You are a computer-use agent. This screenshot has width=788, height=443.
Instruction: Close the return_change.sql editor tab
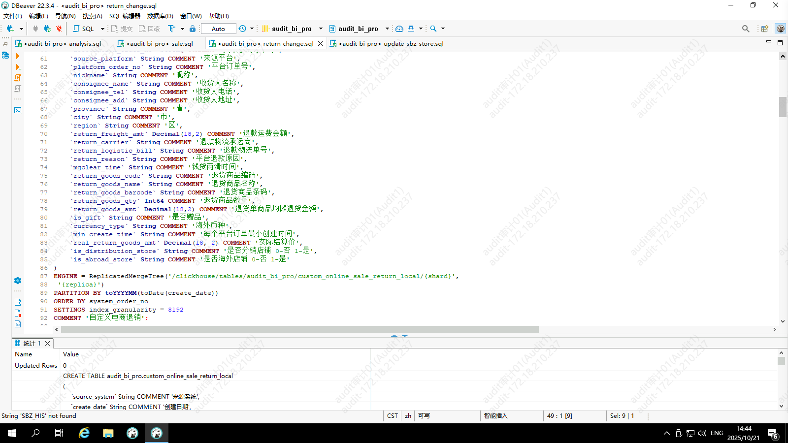(321, 44)
